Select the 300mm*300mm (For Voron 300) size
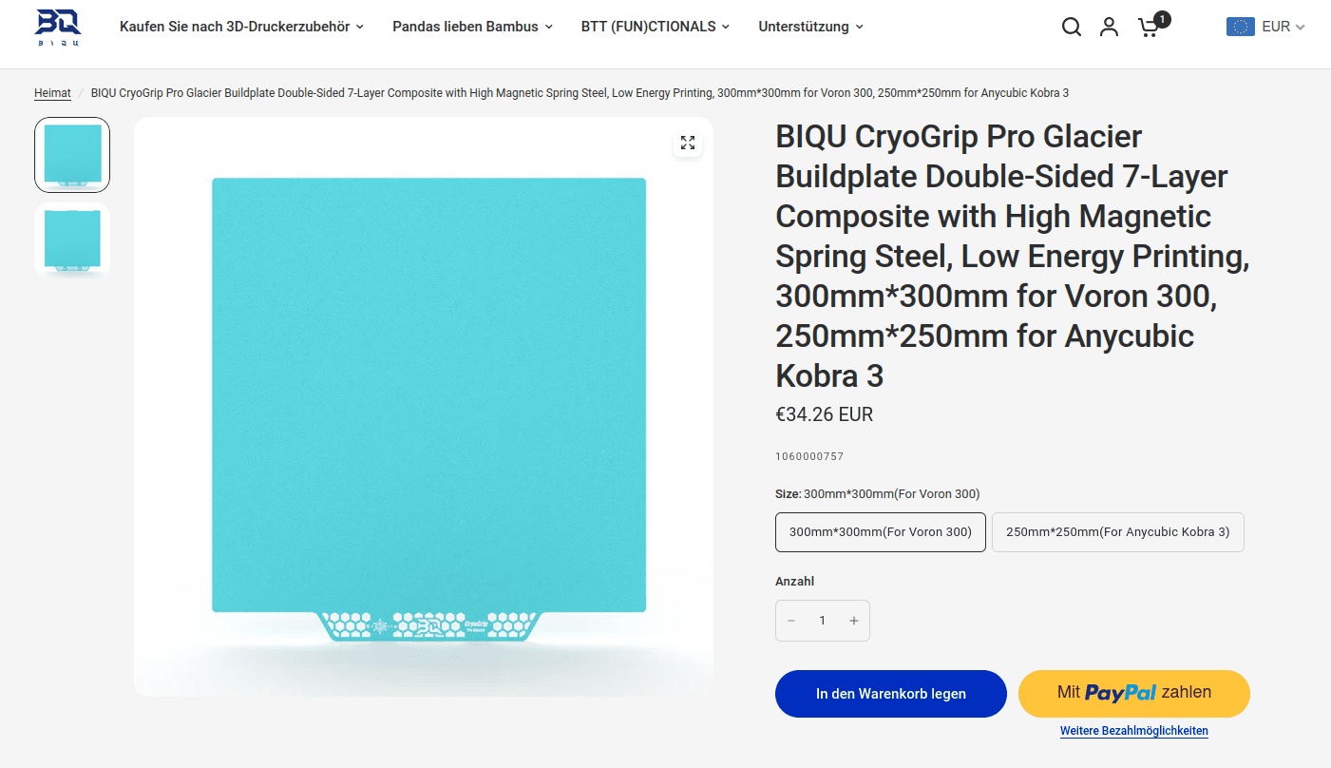Viewport: 1331px width, 768px height. (880, 532)
